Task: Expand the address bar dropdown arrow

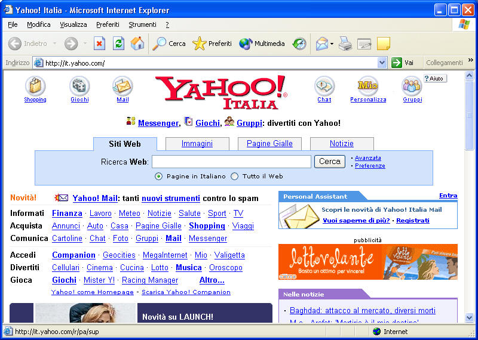Action: tap(382, 63)
